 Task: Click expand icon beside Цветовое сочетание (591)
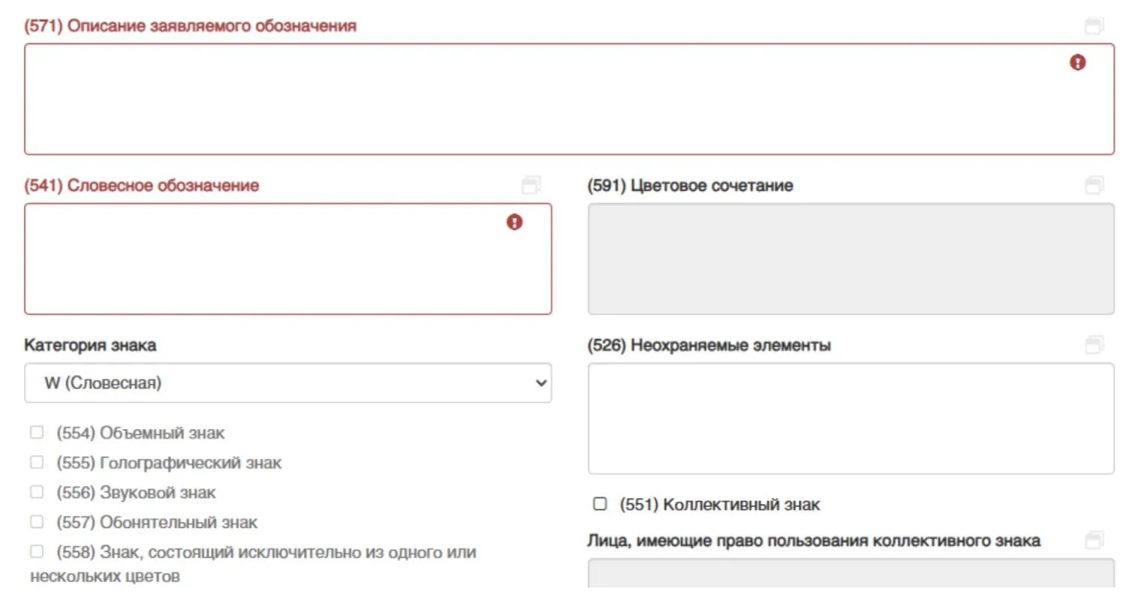(x=1094, y=185)
